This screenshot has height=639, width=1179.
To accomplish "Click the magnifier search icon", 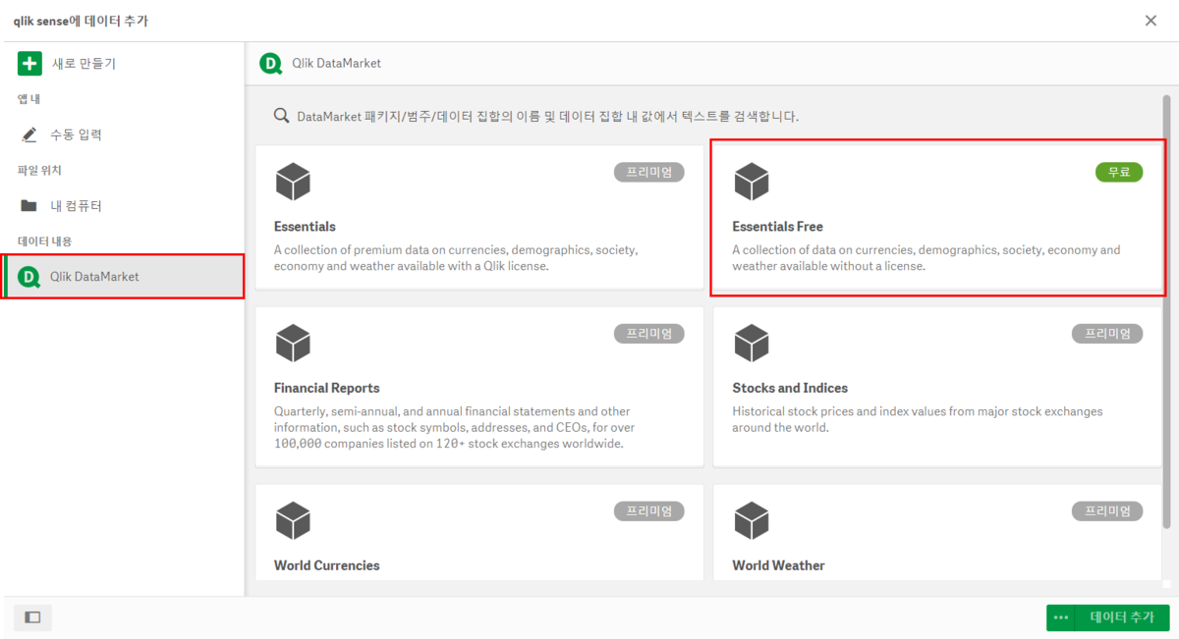I will click(281, 116).
